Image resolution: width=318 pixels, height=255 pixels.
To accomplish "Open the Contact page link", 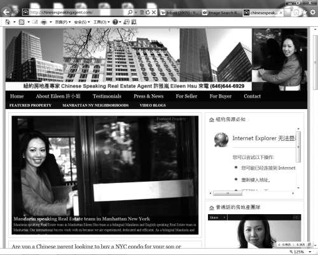I will (252, 96).
